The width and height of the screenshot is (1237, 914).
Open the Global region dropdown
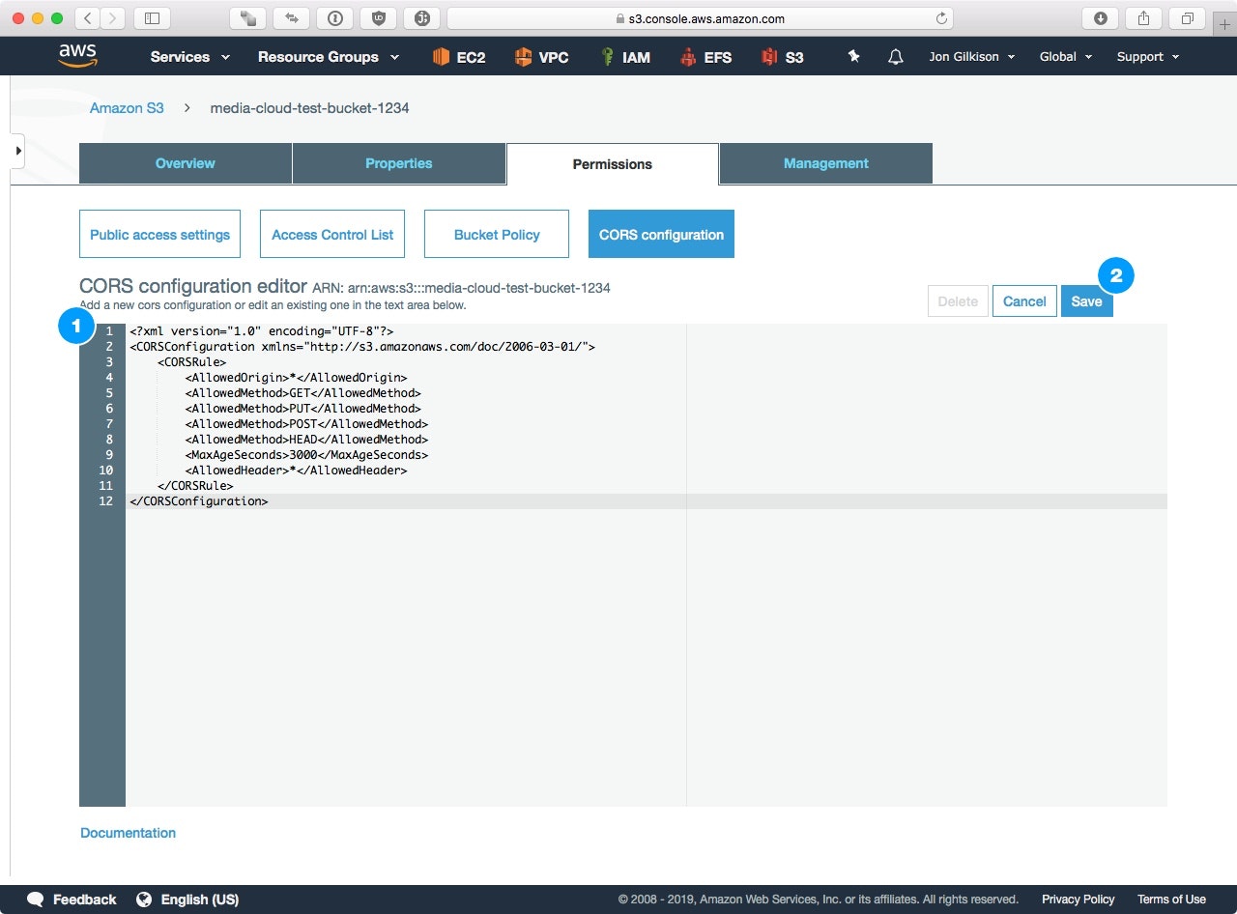tap(1066, 57)
